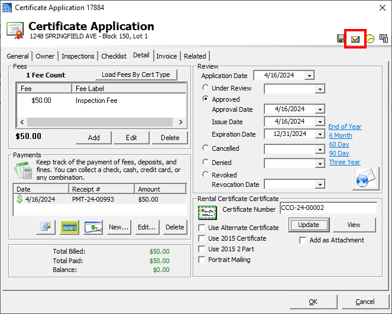Enable Use Alternate Certificate checkbox

202,228
